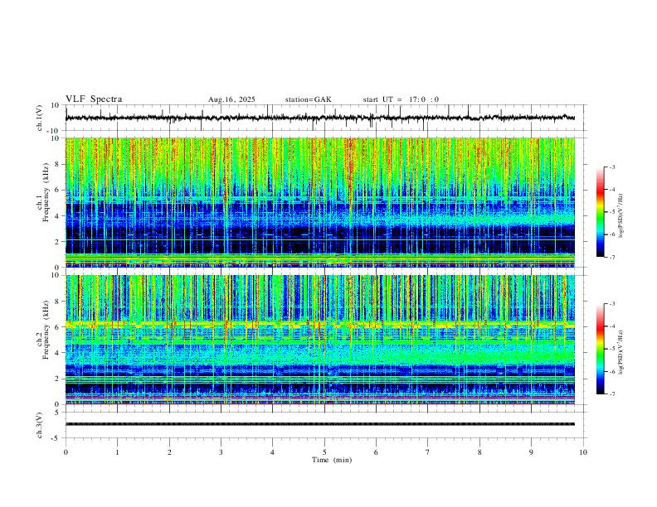Image resolution: width=657 pixels, height=507 pixels.
Task: Click the "ch.3(V)" axis label
Action: point(40,425)
